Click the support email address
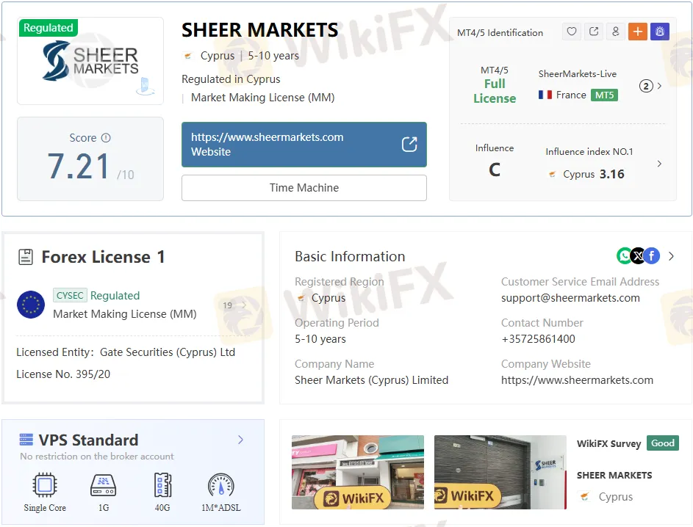This screenshot has height=527, width=693. (570, 298)
